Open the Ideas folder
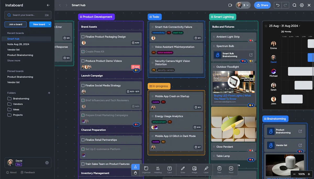This screenshot has width=314, height=179. (x=13, y=109)
